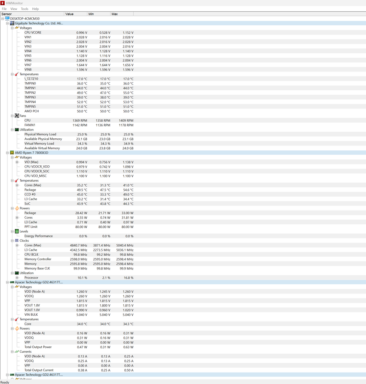The height and width of the screenshot is (384, 366).
Task: Click the Fans icon under Gigabyte
Action: [x=17, y=116]
